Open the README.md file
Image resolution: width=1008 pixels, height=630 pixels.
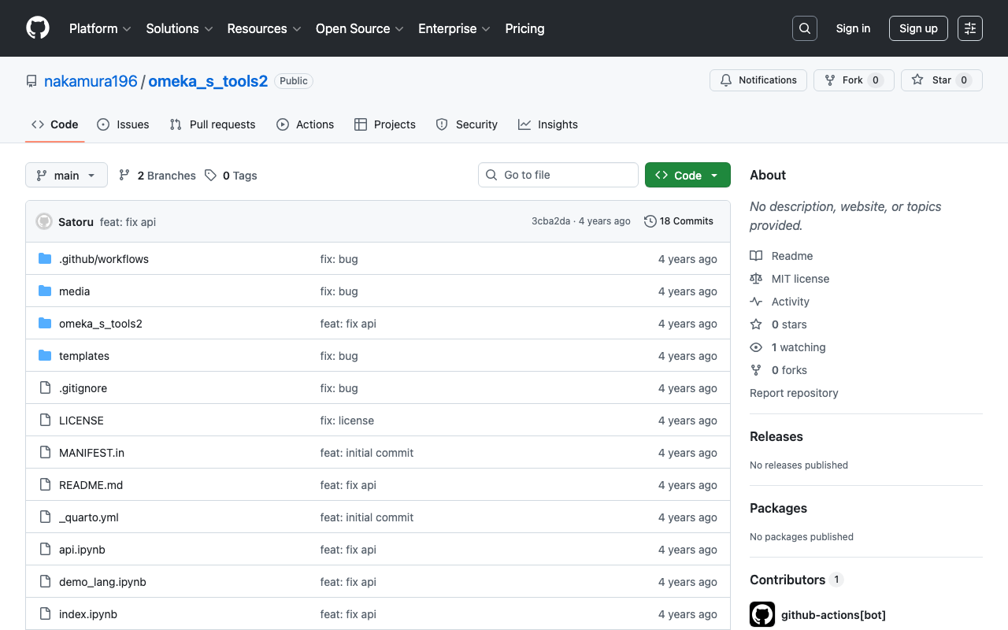[x=91, y=485]
